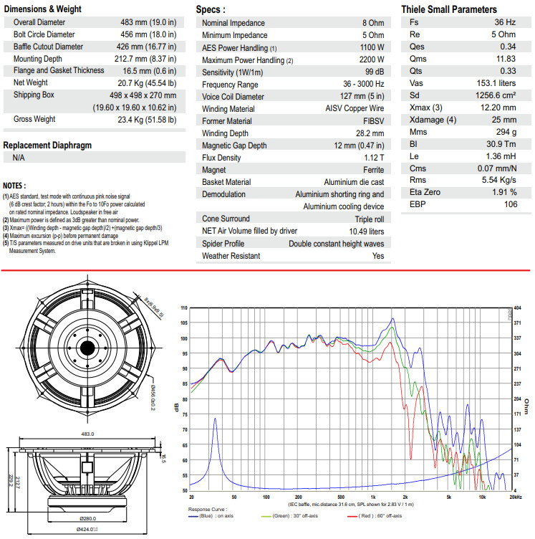Screen dimensions: 535x539
Task: Select Fs value '36 Hz'
Action: coord(505,22)
